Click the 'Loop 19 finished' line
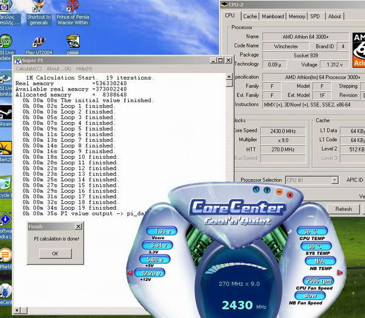 click(71, 208)
